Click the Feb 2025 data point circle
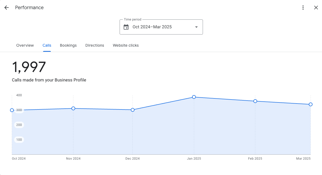322x175 pixels. pos(255,101)
